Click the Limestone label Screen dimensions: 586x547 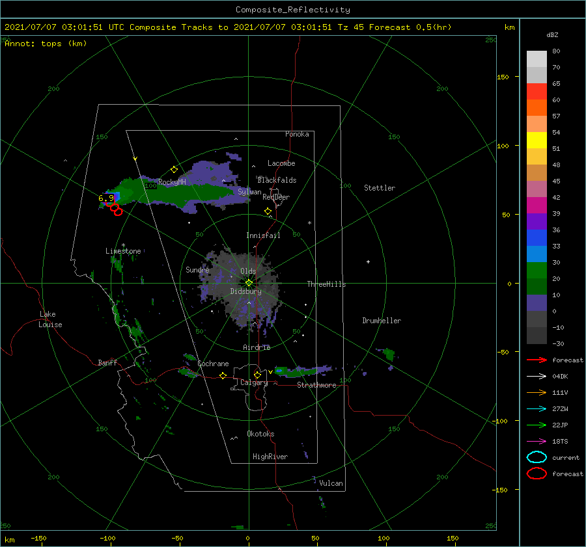pos(123,251)
